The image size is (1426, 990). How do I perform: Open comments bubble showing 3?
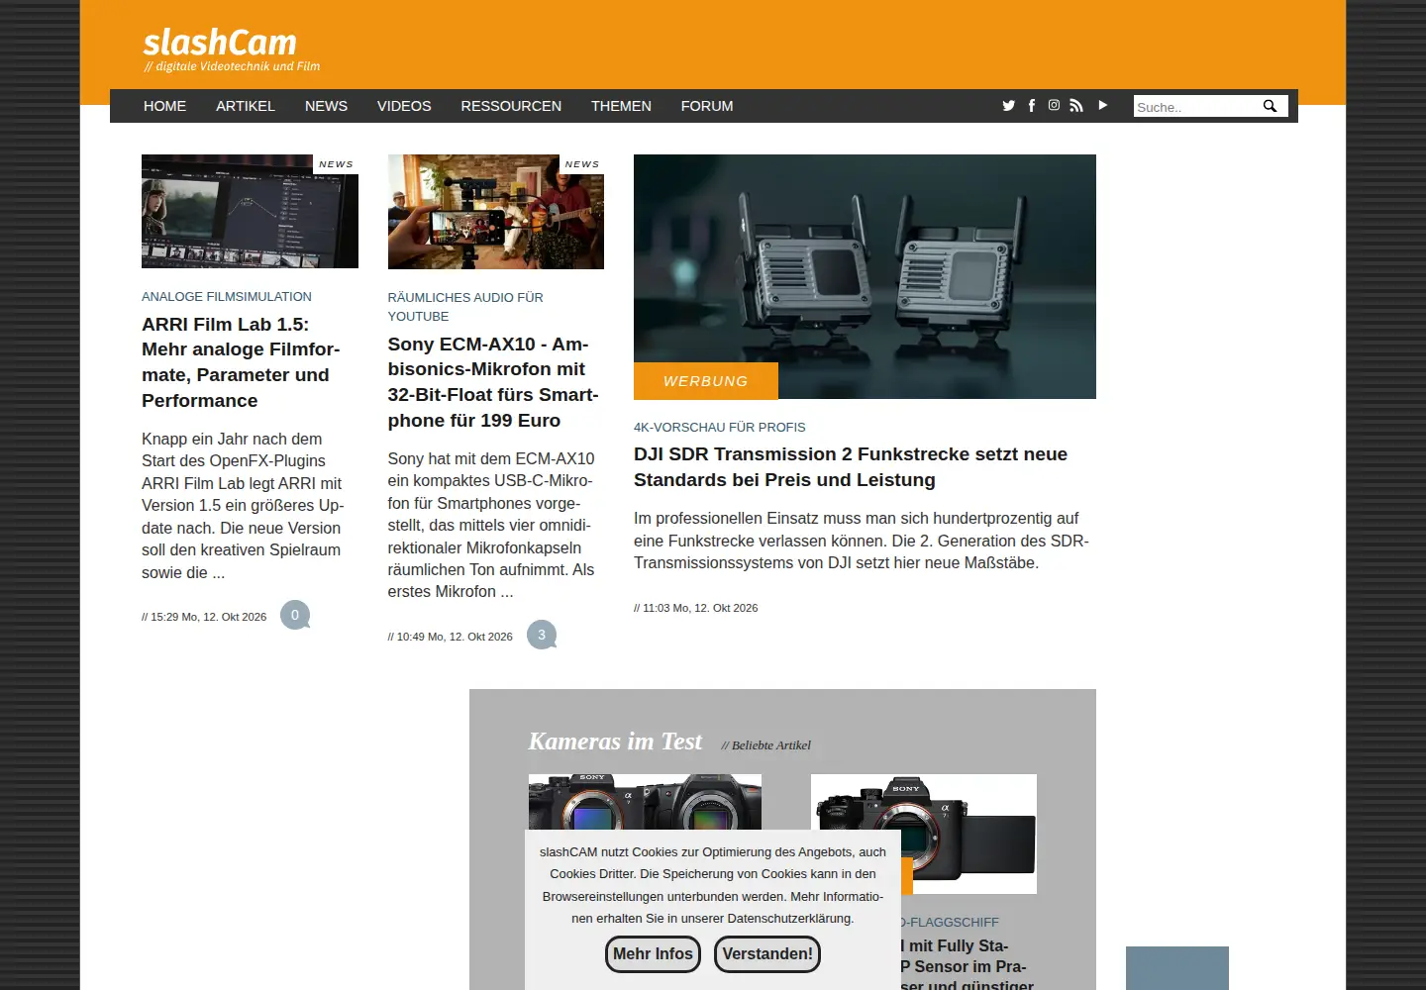click(542, 635)
